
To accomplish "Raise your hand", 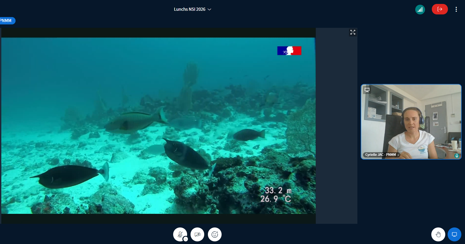I will point(438,234).
